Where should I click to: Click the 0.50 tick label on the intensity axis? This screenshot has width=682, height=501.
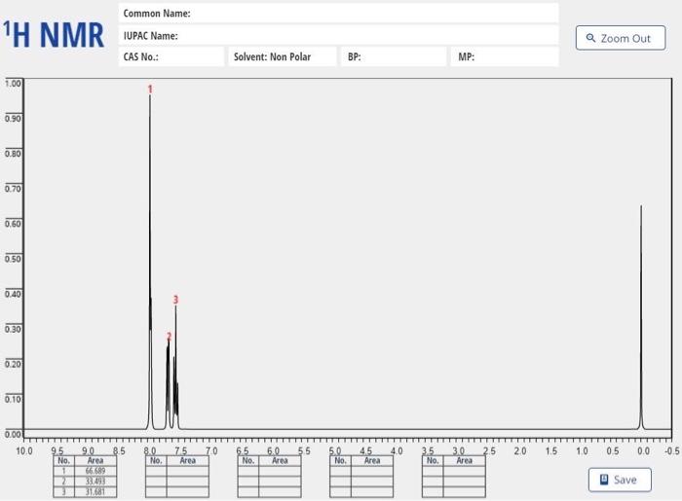(x=13, y=259)
